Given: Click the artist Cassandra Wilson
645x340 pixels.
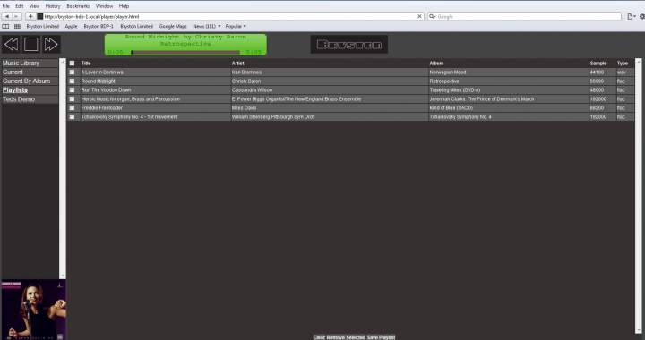Looking at the screenshot, I should point(252,90).
